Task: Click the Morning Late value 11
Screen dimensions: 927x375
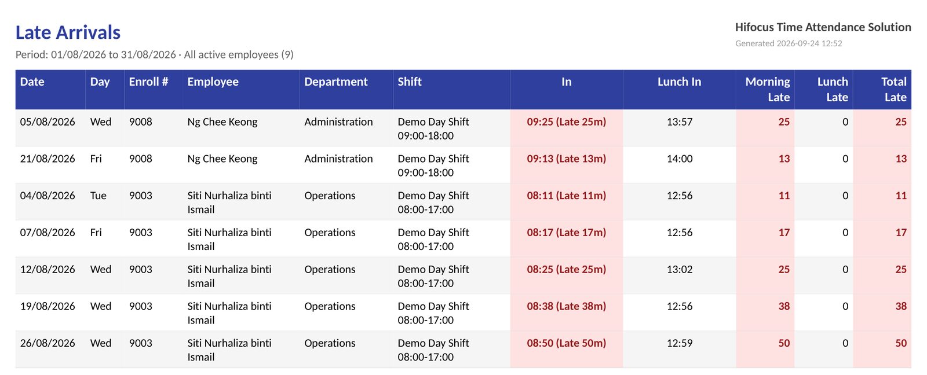Action: (x=784, y=196)
